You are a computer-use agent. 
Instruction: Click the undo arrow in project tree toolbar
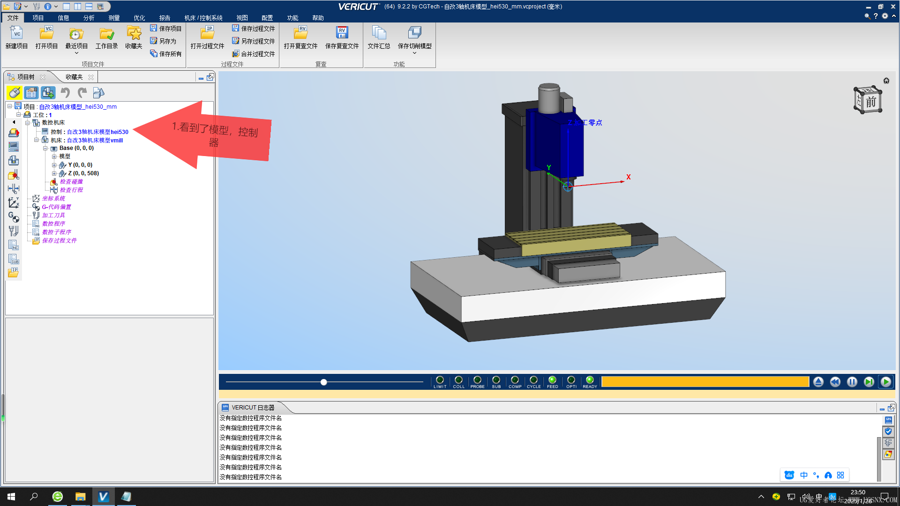tap(65, 93)
